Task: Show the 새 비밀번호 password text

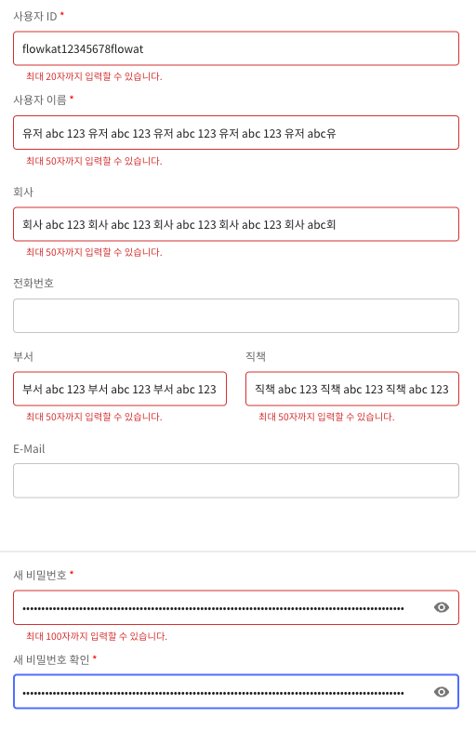Action: (x=441, y=607)
